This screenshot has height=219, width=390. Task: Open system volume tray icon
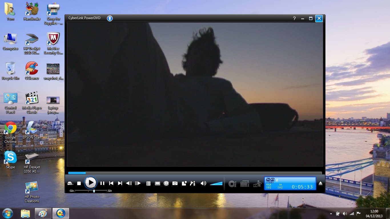click(x=345, y=214)
